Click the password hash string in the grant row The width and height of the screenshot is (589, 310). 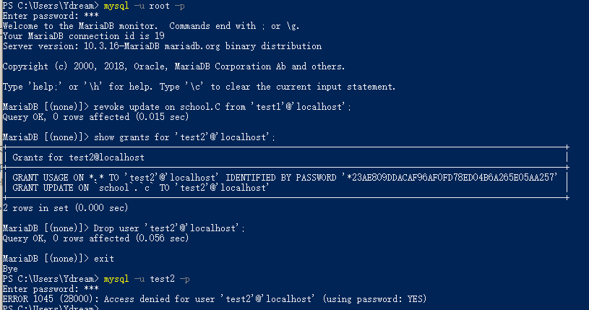(x=450, y=178)
